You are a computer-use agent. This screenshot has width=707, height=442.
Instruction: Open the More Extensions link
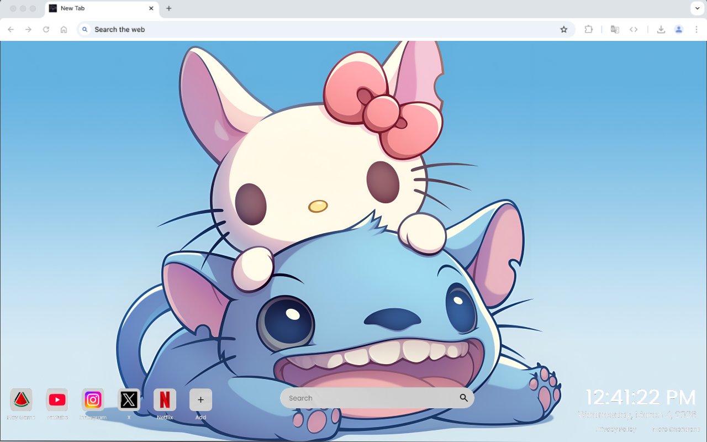(676, 429)
